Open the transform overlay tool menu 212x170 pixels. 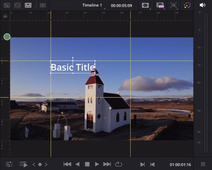pyautogui.click(x=174, y=5)
